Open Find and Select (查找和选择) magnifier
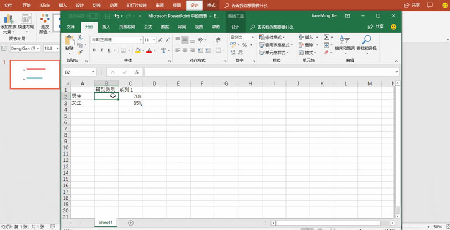This screenshot has height=230, width=450. coord(366,43)
